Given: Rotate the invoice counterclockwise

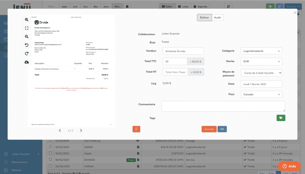Looking at the screenshot, I should pos(27,45).
